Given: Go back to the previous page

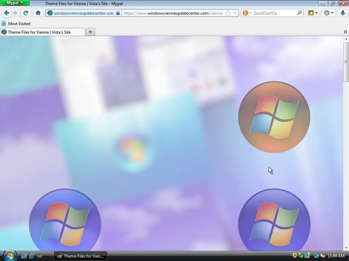Looking at the screenshot, I should 6,13.
